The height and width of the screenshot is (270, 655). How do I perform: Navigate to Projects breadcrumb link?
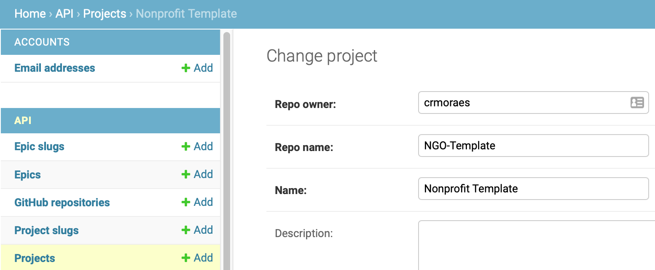click(x=105, y=13)
